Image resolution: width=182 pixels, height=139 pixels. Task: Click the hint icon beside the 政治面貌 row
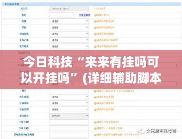click(95, 34)
